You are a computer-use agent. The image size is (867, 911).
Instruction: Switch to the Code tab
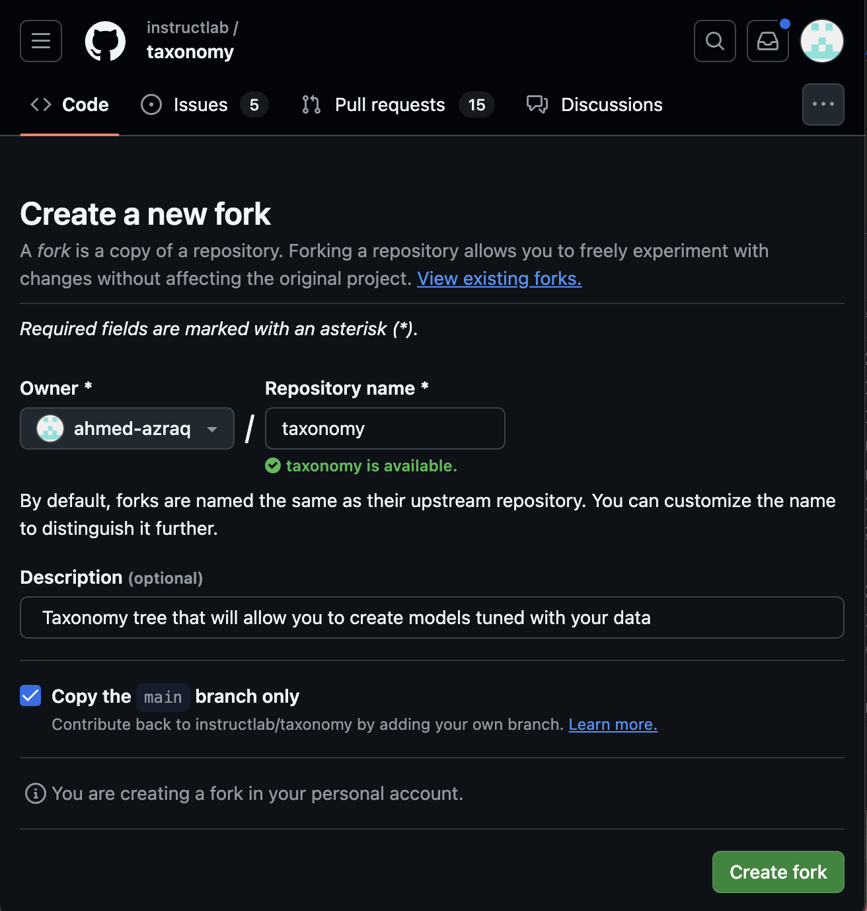(x=70, y=104)
